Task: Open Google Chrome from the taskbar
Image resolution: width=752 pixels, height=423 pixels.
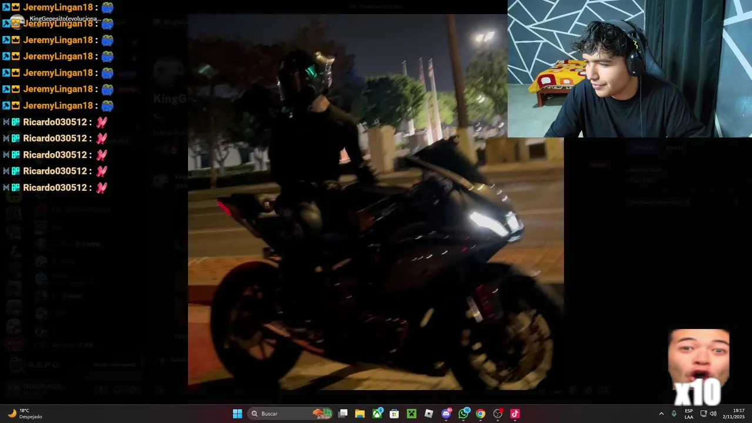Action: (x=481, y=414)
